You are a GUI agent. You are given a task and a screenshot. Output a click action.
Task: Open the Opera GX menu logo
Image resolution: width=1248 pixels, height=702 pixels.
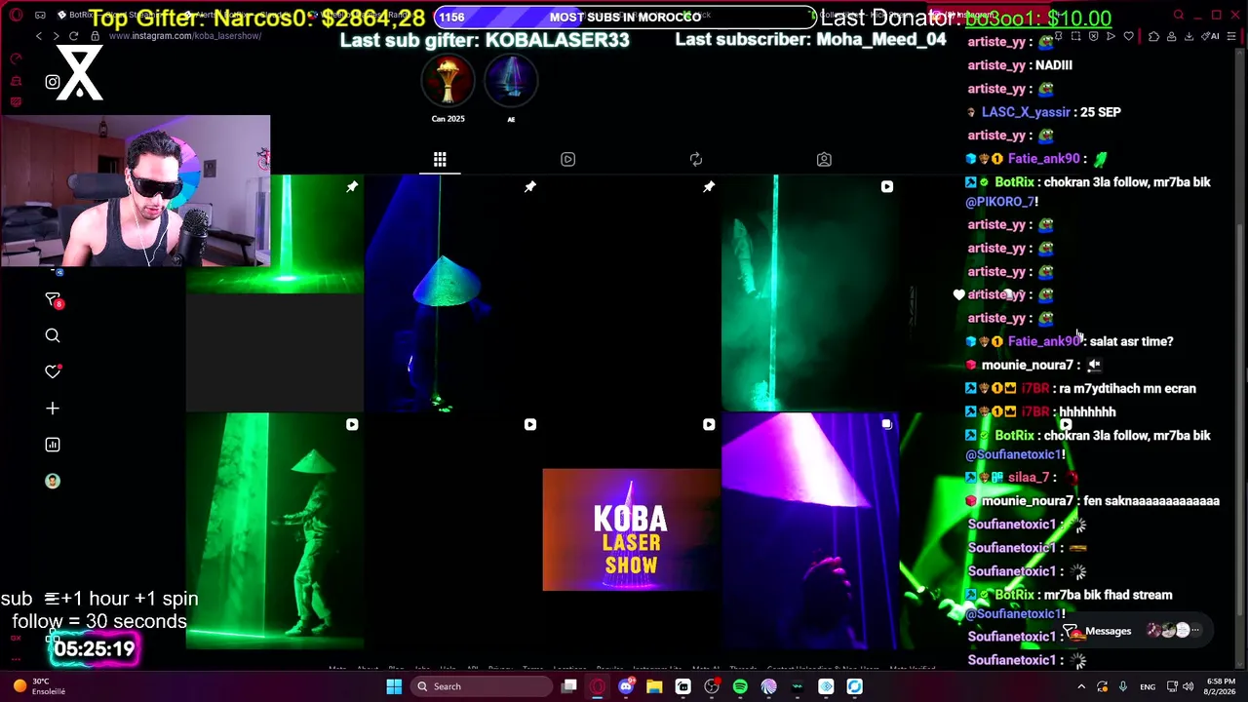point(16,15)
